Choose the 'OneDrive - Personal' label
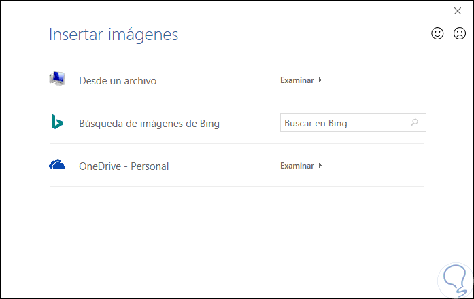The image size is (474, 299). 124,166
